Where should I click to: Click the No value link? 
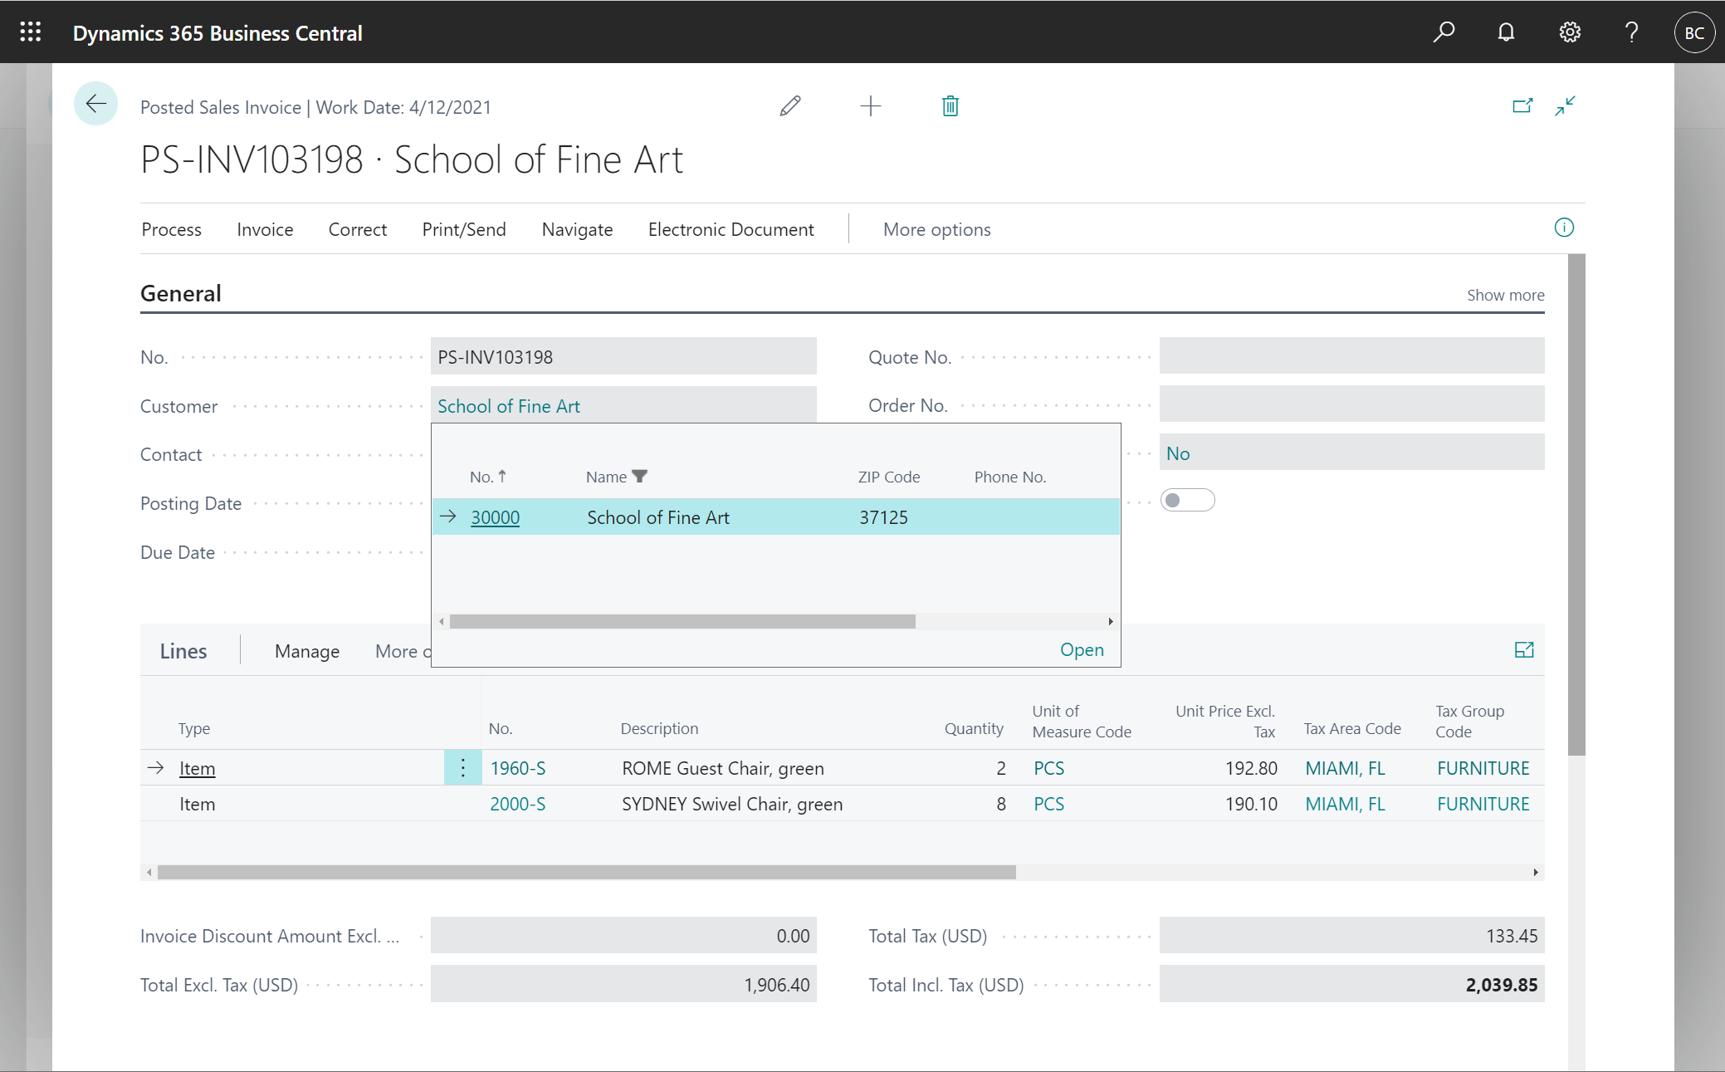[1178, 453]
